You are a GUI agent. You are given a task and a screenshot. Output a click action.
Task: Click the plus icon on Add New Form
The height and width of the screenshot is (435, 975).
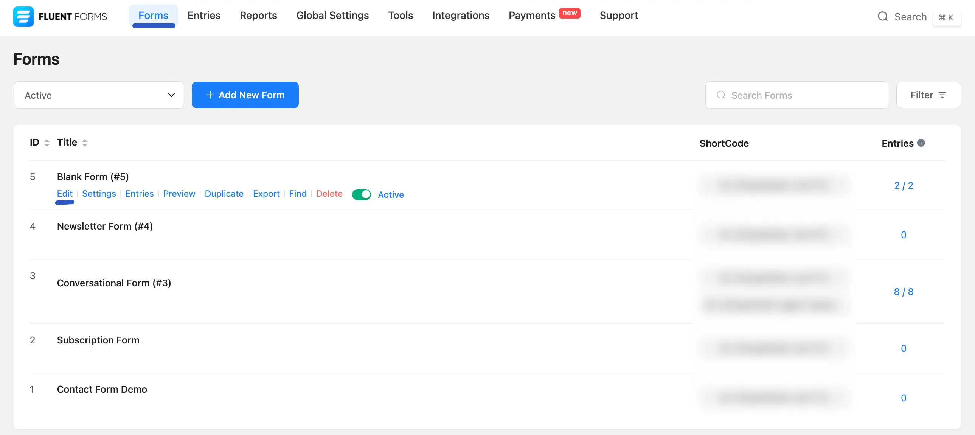tap(211, 95)
